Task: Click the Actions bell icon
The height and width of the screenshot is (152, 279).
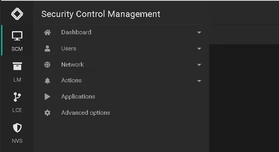Action: [47, 81]
